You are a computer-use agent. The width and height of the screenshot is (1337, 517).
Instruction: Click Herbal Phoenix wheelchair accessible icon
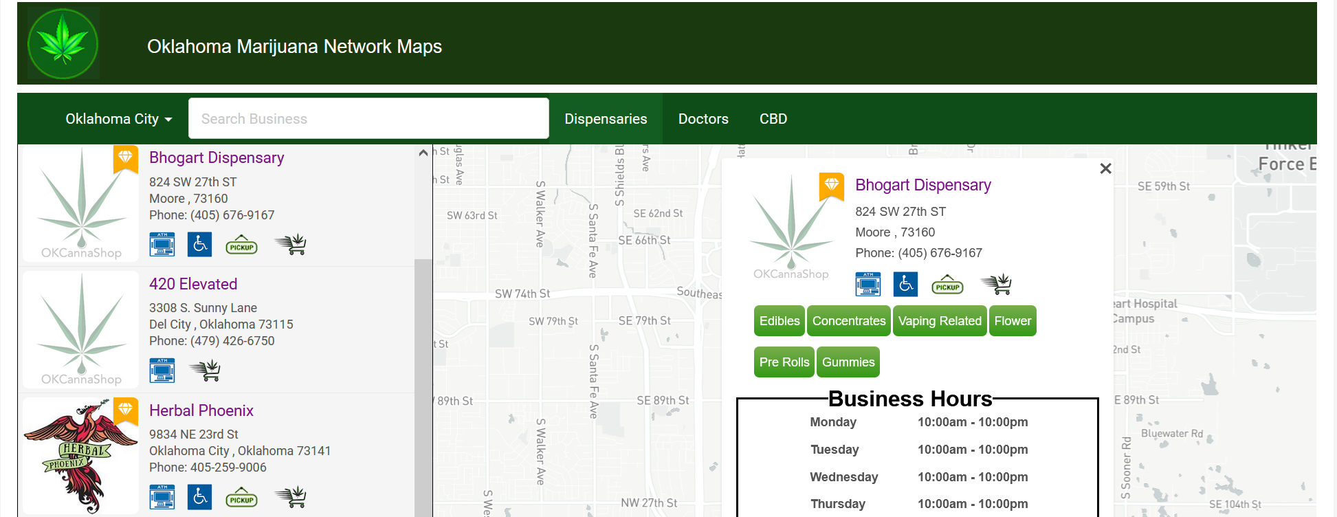click(x=200, y=497)
